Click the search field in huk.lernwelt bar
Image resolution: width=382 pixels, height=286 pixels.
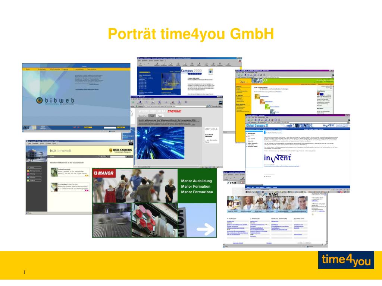point(118,156)
